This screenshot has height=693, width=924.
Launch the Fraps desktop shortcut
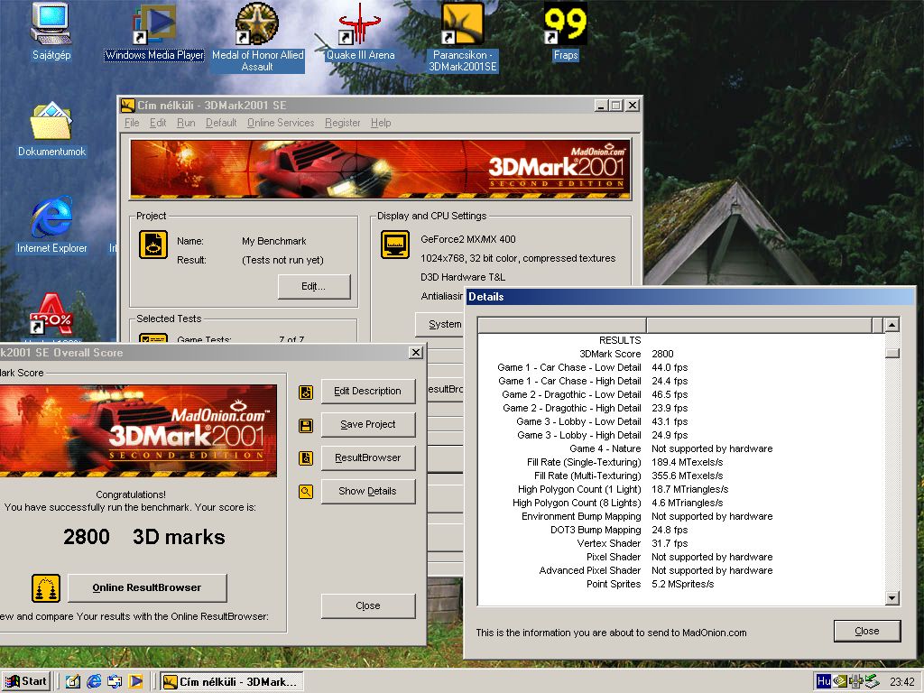pyautogui.click(x=565, y=32)
